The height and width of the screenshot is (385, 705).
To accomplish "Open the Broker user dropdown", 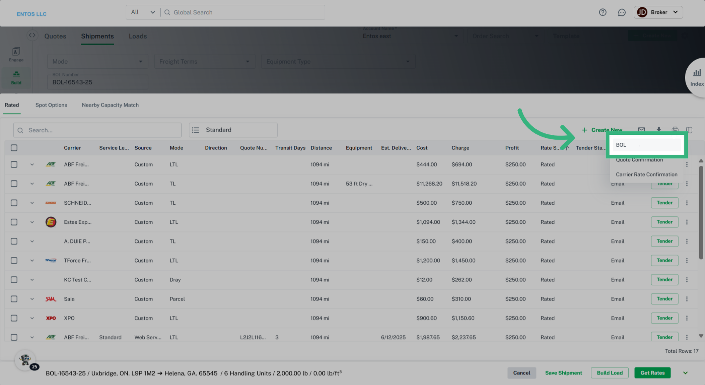I will tap(658, 12).
